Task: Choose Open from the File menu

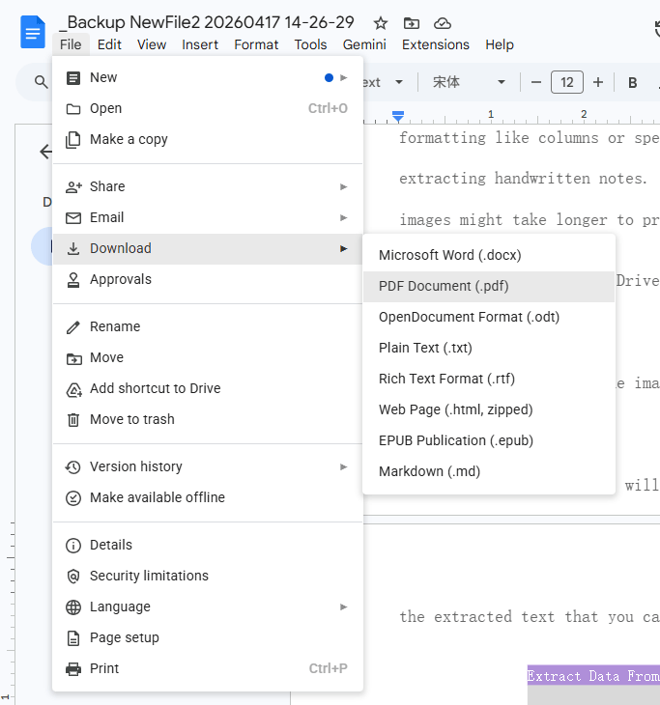Action: pos(208,108)
